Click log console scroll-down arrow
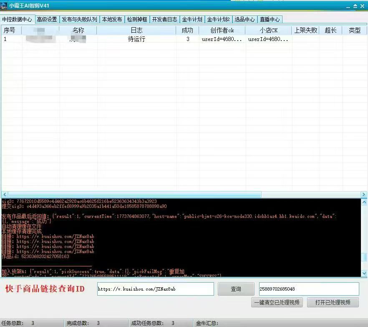Viewport: 368px width, 327px height. (364, 273)
